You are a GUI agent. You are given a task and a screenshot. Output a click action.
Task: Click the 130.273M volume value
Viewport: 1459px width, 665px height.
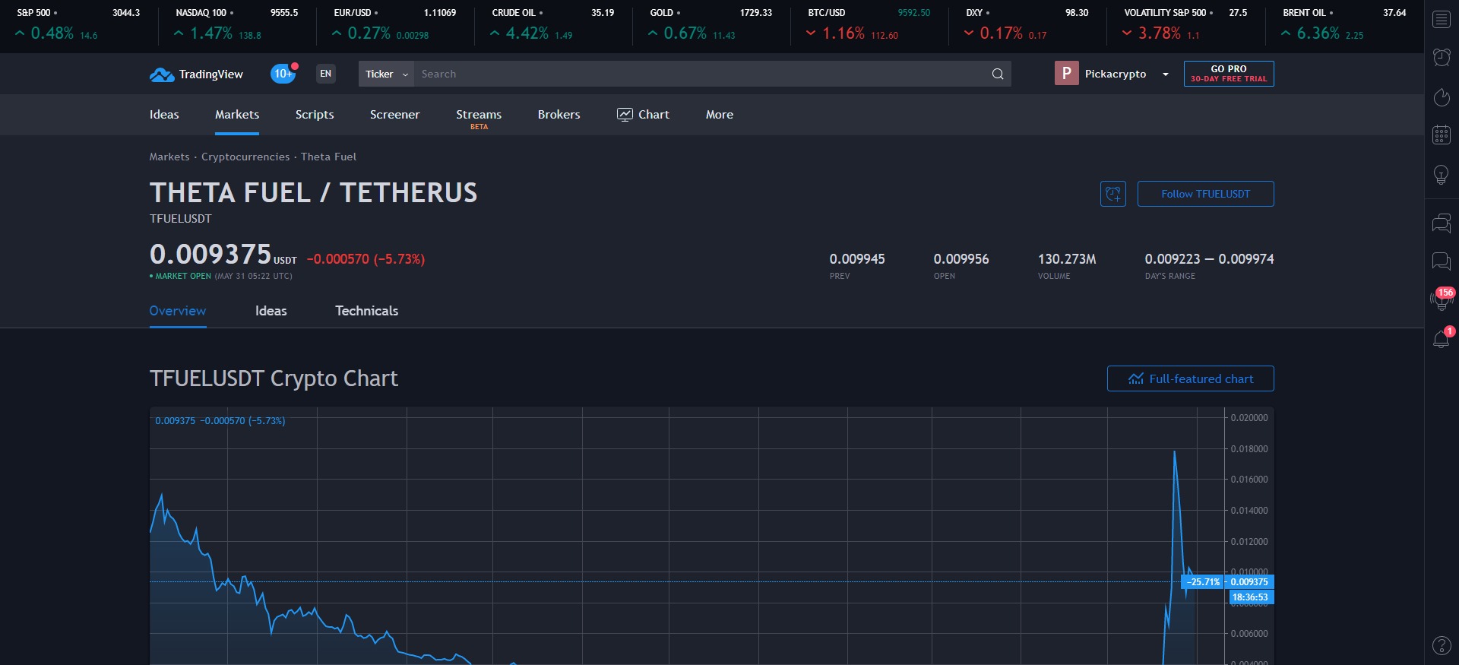(x=1067, y=259)
